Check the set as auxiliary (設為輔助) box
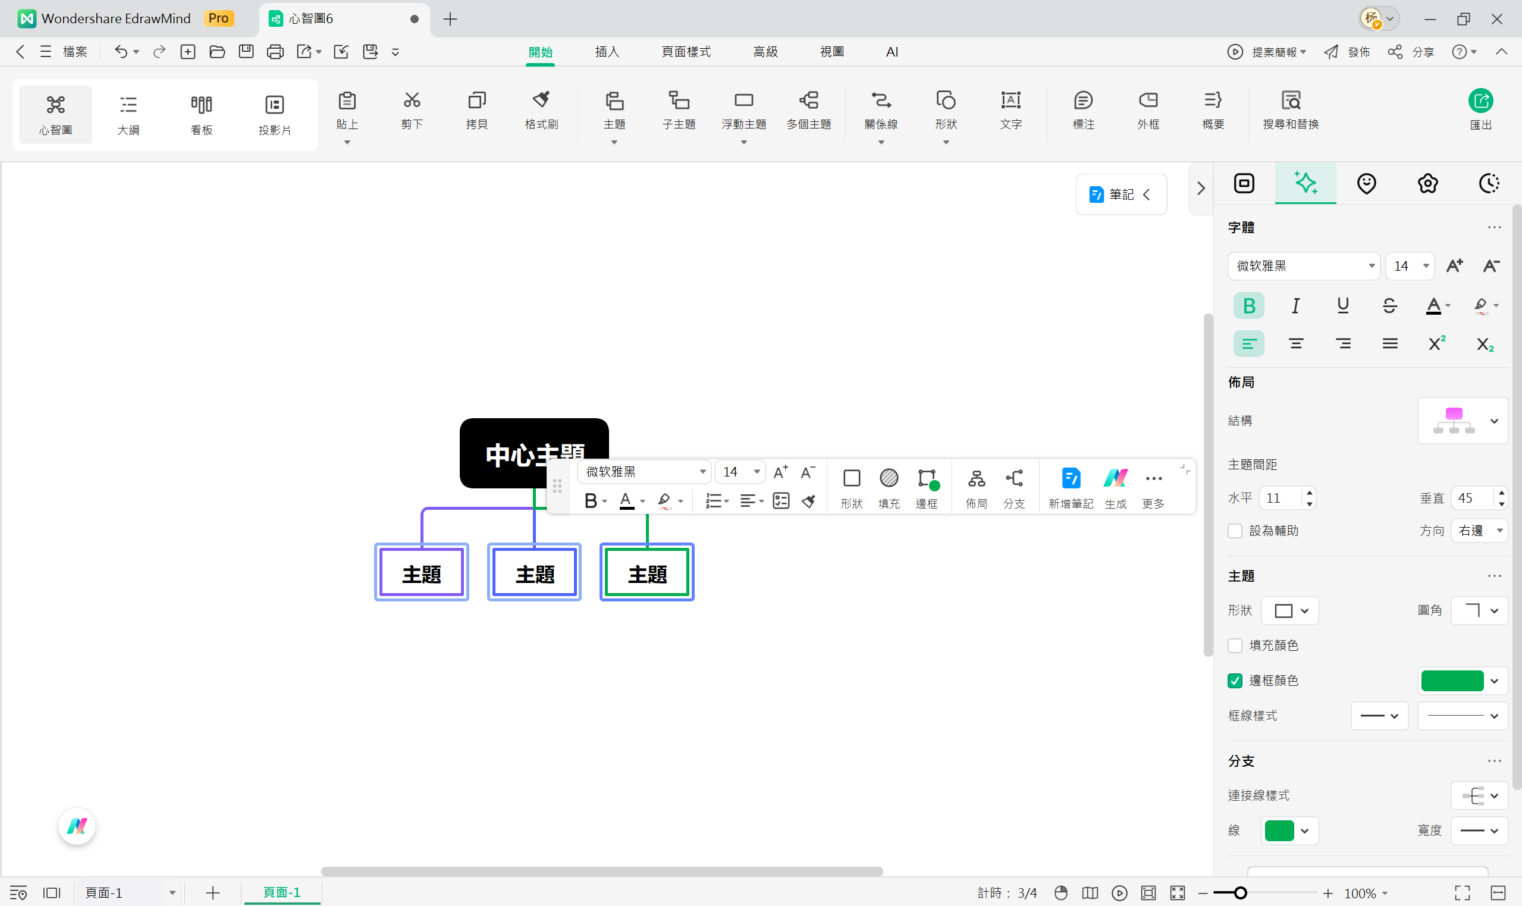 pos(1235,531)
